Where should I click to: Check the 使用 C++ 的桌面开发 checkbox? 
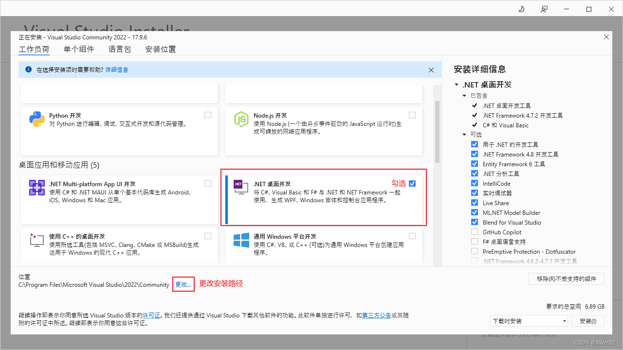[x=208, y=236]
